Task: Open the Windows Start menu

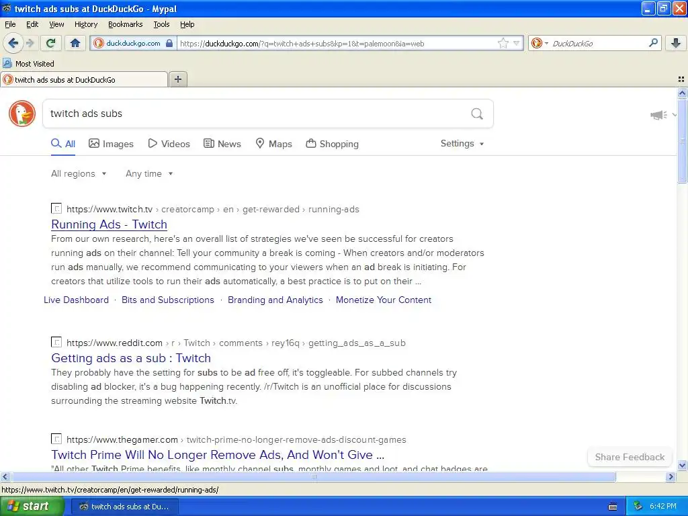Action: [x=32, y=506]
